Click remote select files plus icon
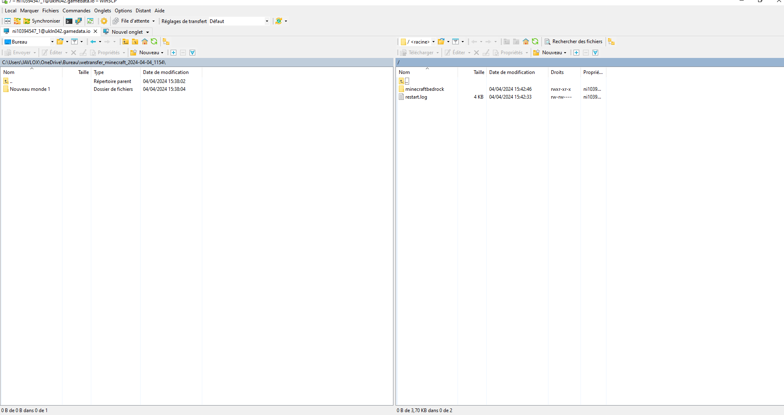Image resolution: width=784 pixels, height=415 pixels. [576, 53]
